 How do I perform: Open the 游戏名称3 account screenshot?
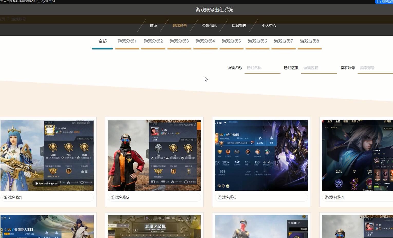click(261, 155)
